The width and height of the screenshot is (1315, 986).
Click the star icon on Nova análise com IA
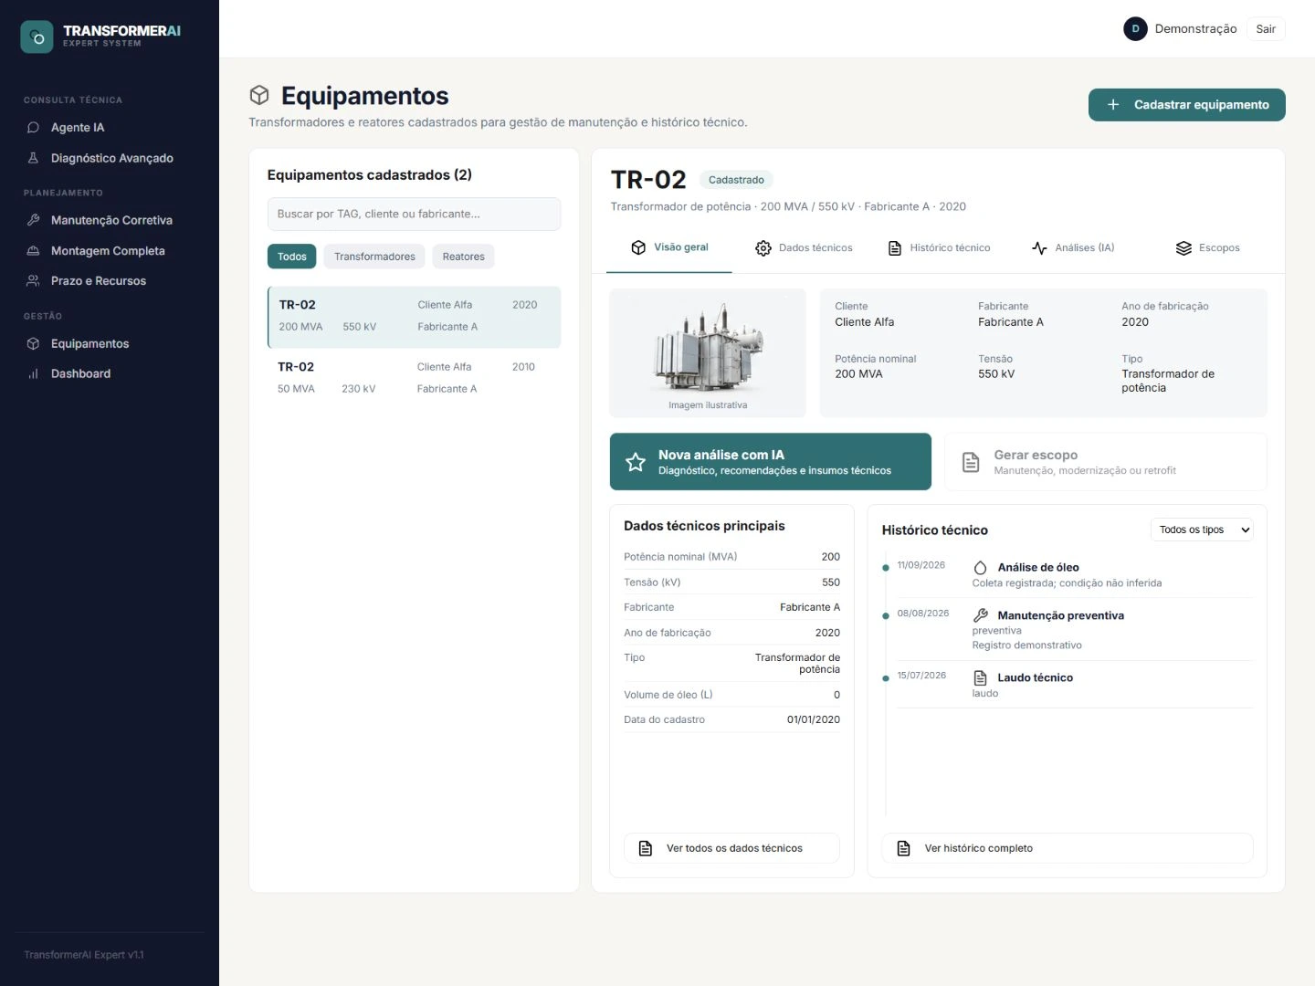point(636,462)
